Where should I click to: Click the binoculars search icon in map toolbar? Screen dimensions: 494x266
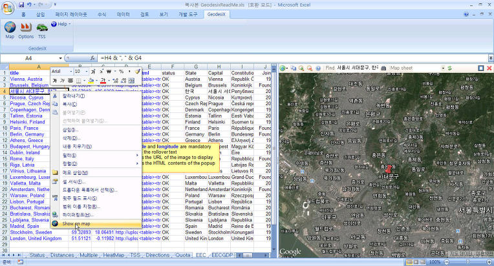(383, 68)
